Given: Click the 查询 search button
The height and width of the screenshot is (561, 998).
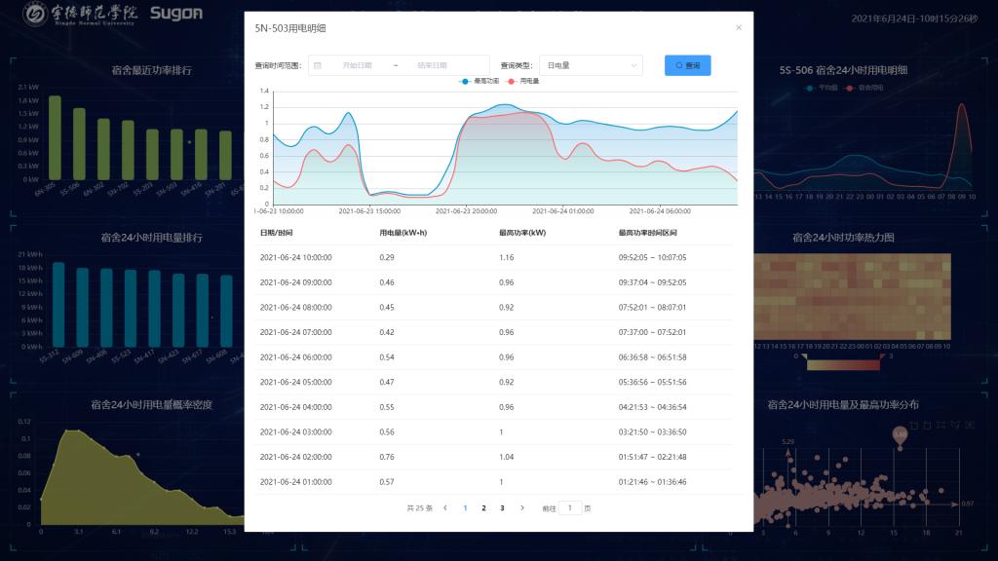Looking at the screenshot, I should click(687, 65).
